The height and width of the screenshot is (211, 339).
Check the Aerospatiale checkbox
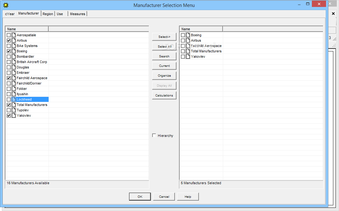pos(9,35)
